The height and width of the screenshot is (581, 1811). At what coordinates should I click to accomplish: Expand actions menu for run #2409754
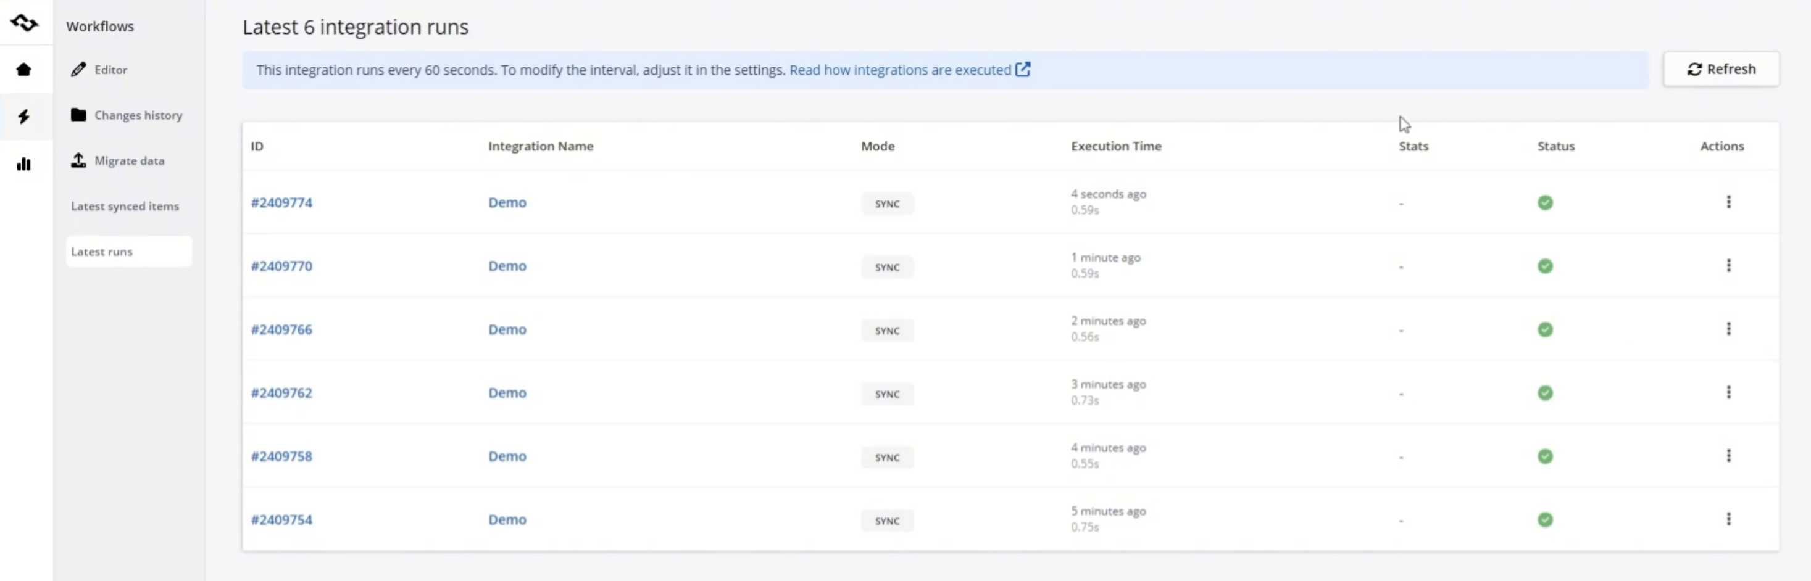click(x=1728, y=519)
